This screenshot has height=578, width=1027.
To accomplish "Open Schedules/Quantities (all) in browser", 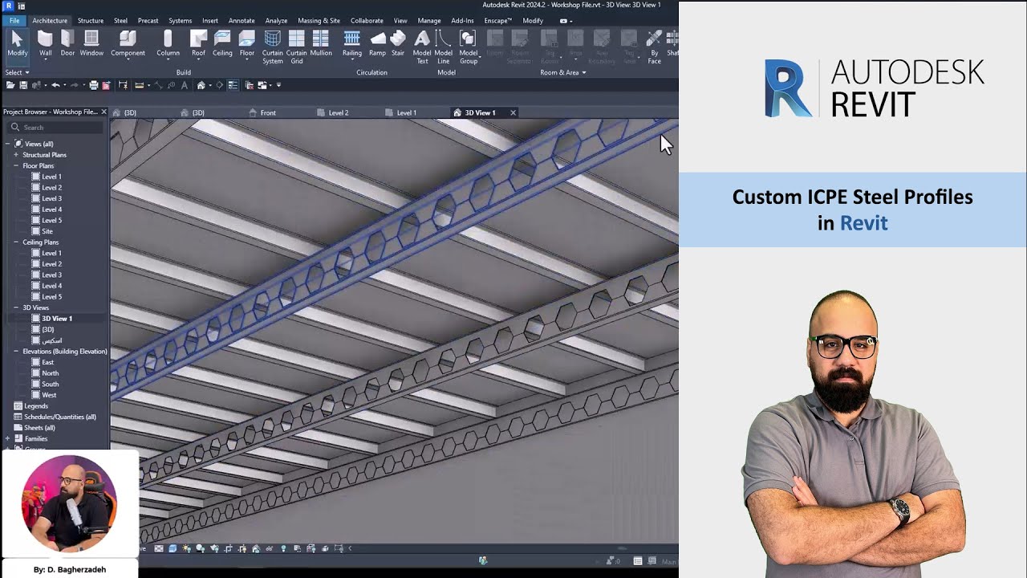I will click(x=60, y=417).
